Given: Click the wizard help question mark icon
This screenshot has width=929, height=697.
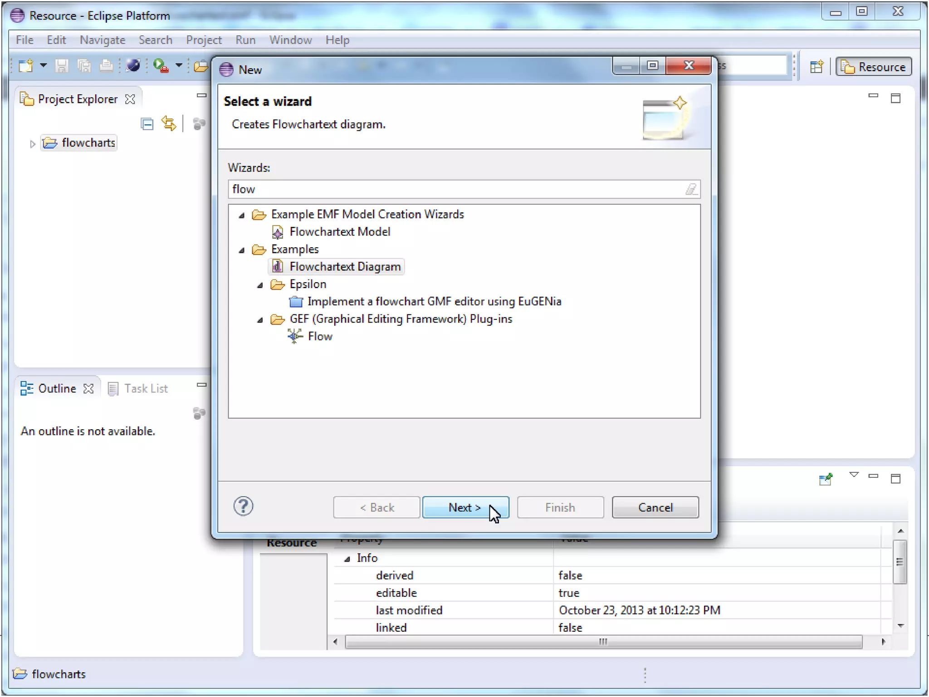Looking at the screenshot, I should tap(243, 506).
